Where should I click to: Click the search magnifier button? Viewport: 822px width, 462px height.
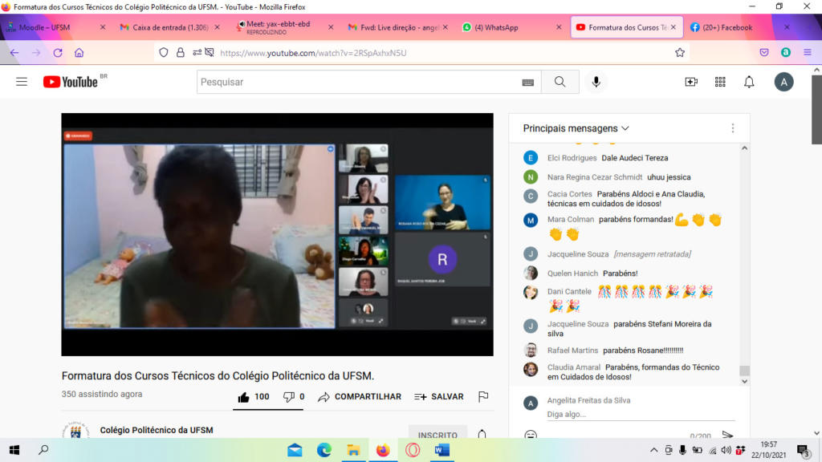coord(560,82)
